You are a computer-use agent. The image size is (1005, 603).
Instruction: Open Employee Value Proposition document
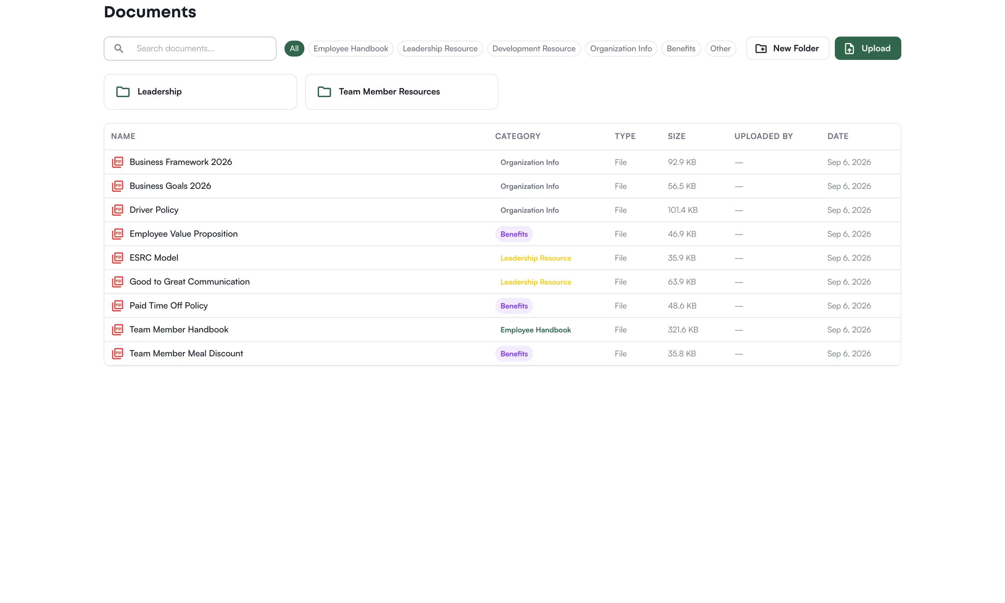[x=183, y=234]
